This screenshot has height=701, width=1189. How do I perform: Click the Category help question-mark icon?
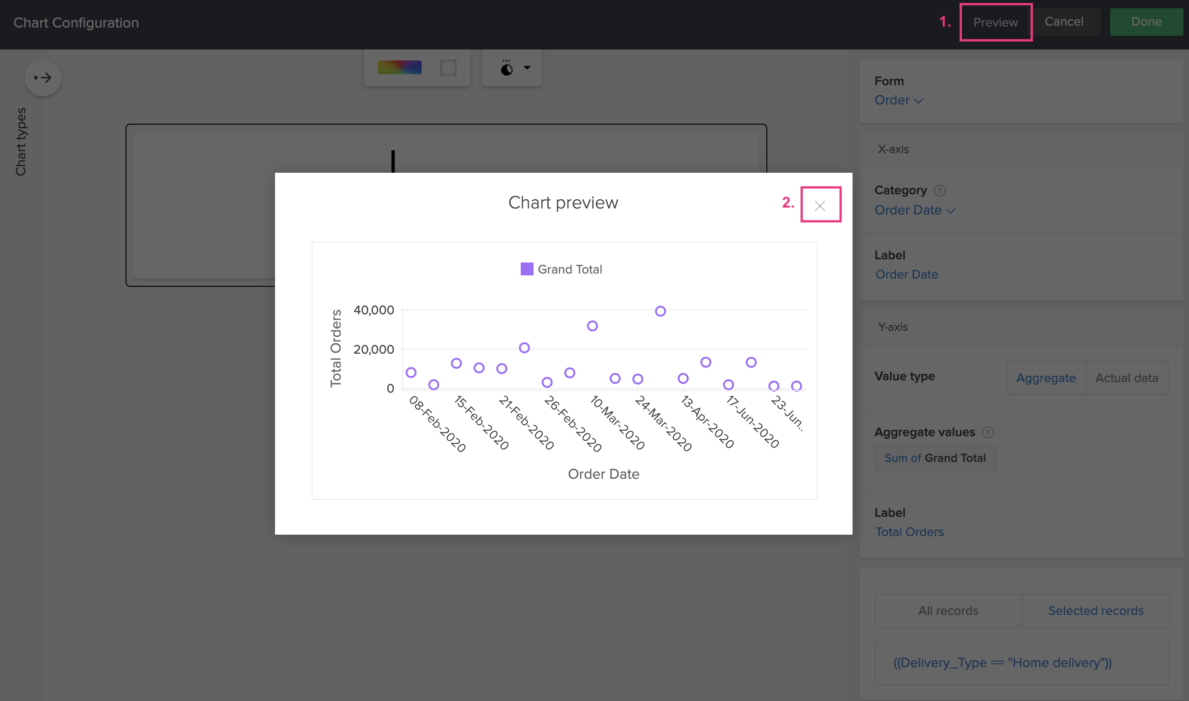click(x=940, y=190)
